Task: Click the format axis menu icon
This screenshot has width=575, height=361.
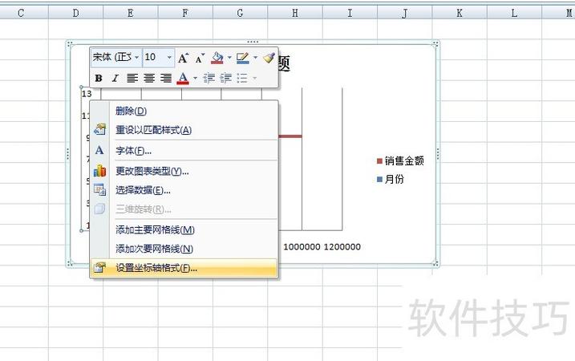Action: (99, 267)
